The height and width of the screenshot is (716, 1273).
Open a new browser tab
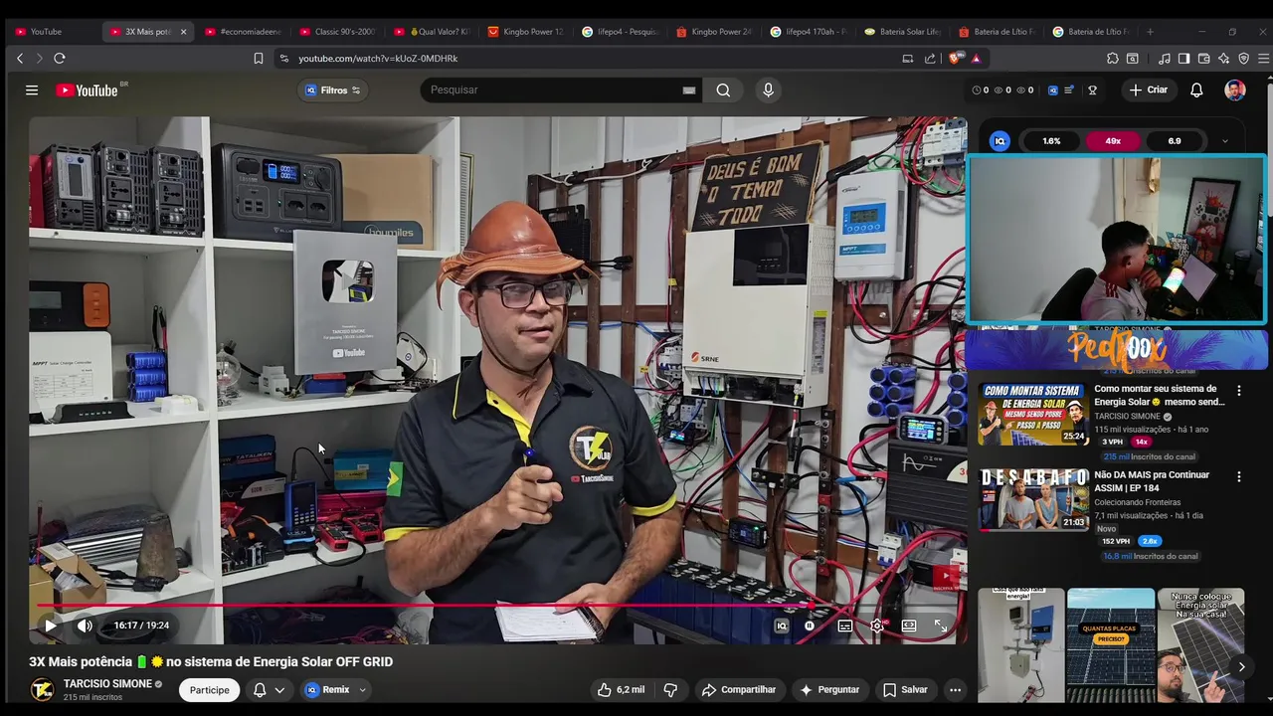coord(1150,32)
